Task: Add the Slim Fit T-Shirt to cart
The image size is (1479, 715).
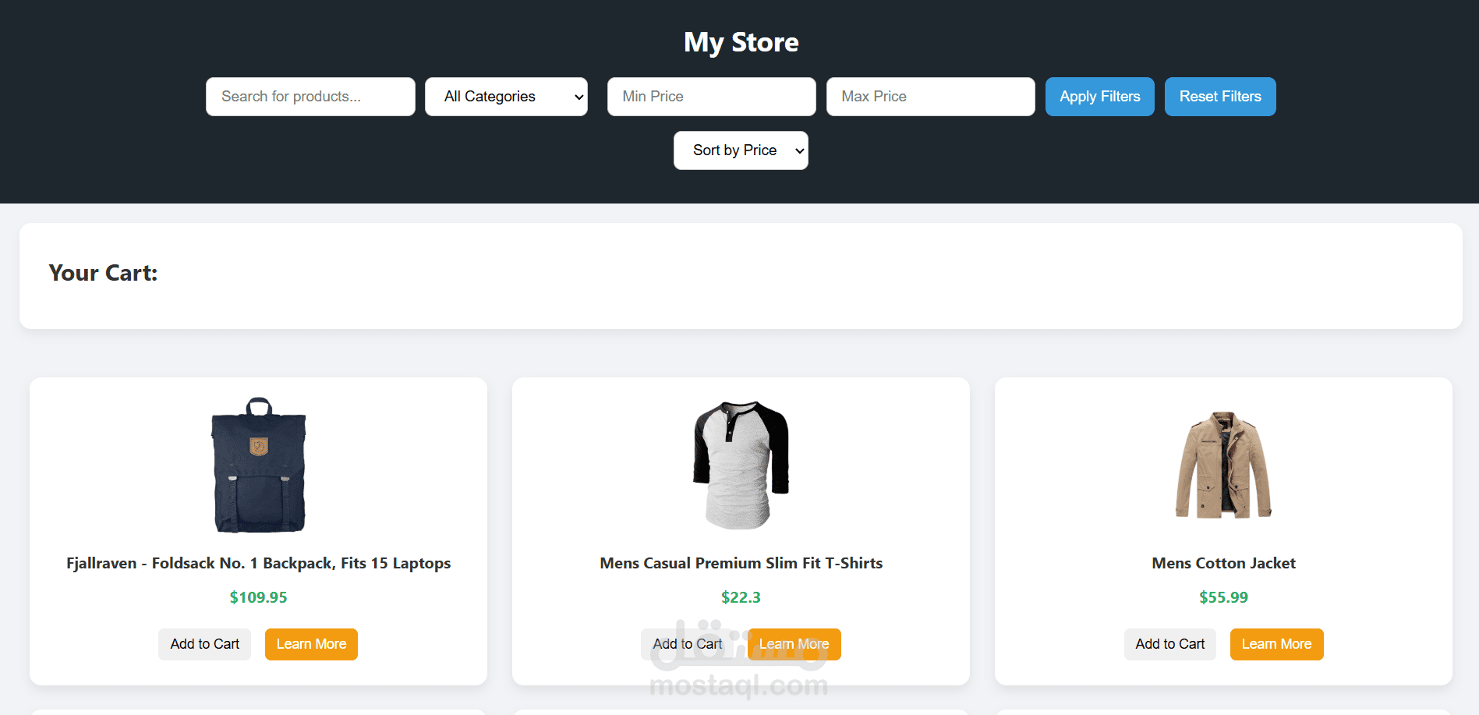Action: coord(687,644)
